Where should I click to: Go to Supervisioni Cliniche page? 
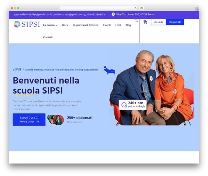pyautogui.click(x=86, y=25)
